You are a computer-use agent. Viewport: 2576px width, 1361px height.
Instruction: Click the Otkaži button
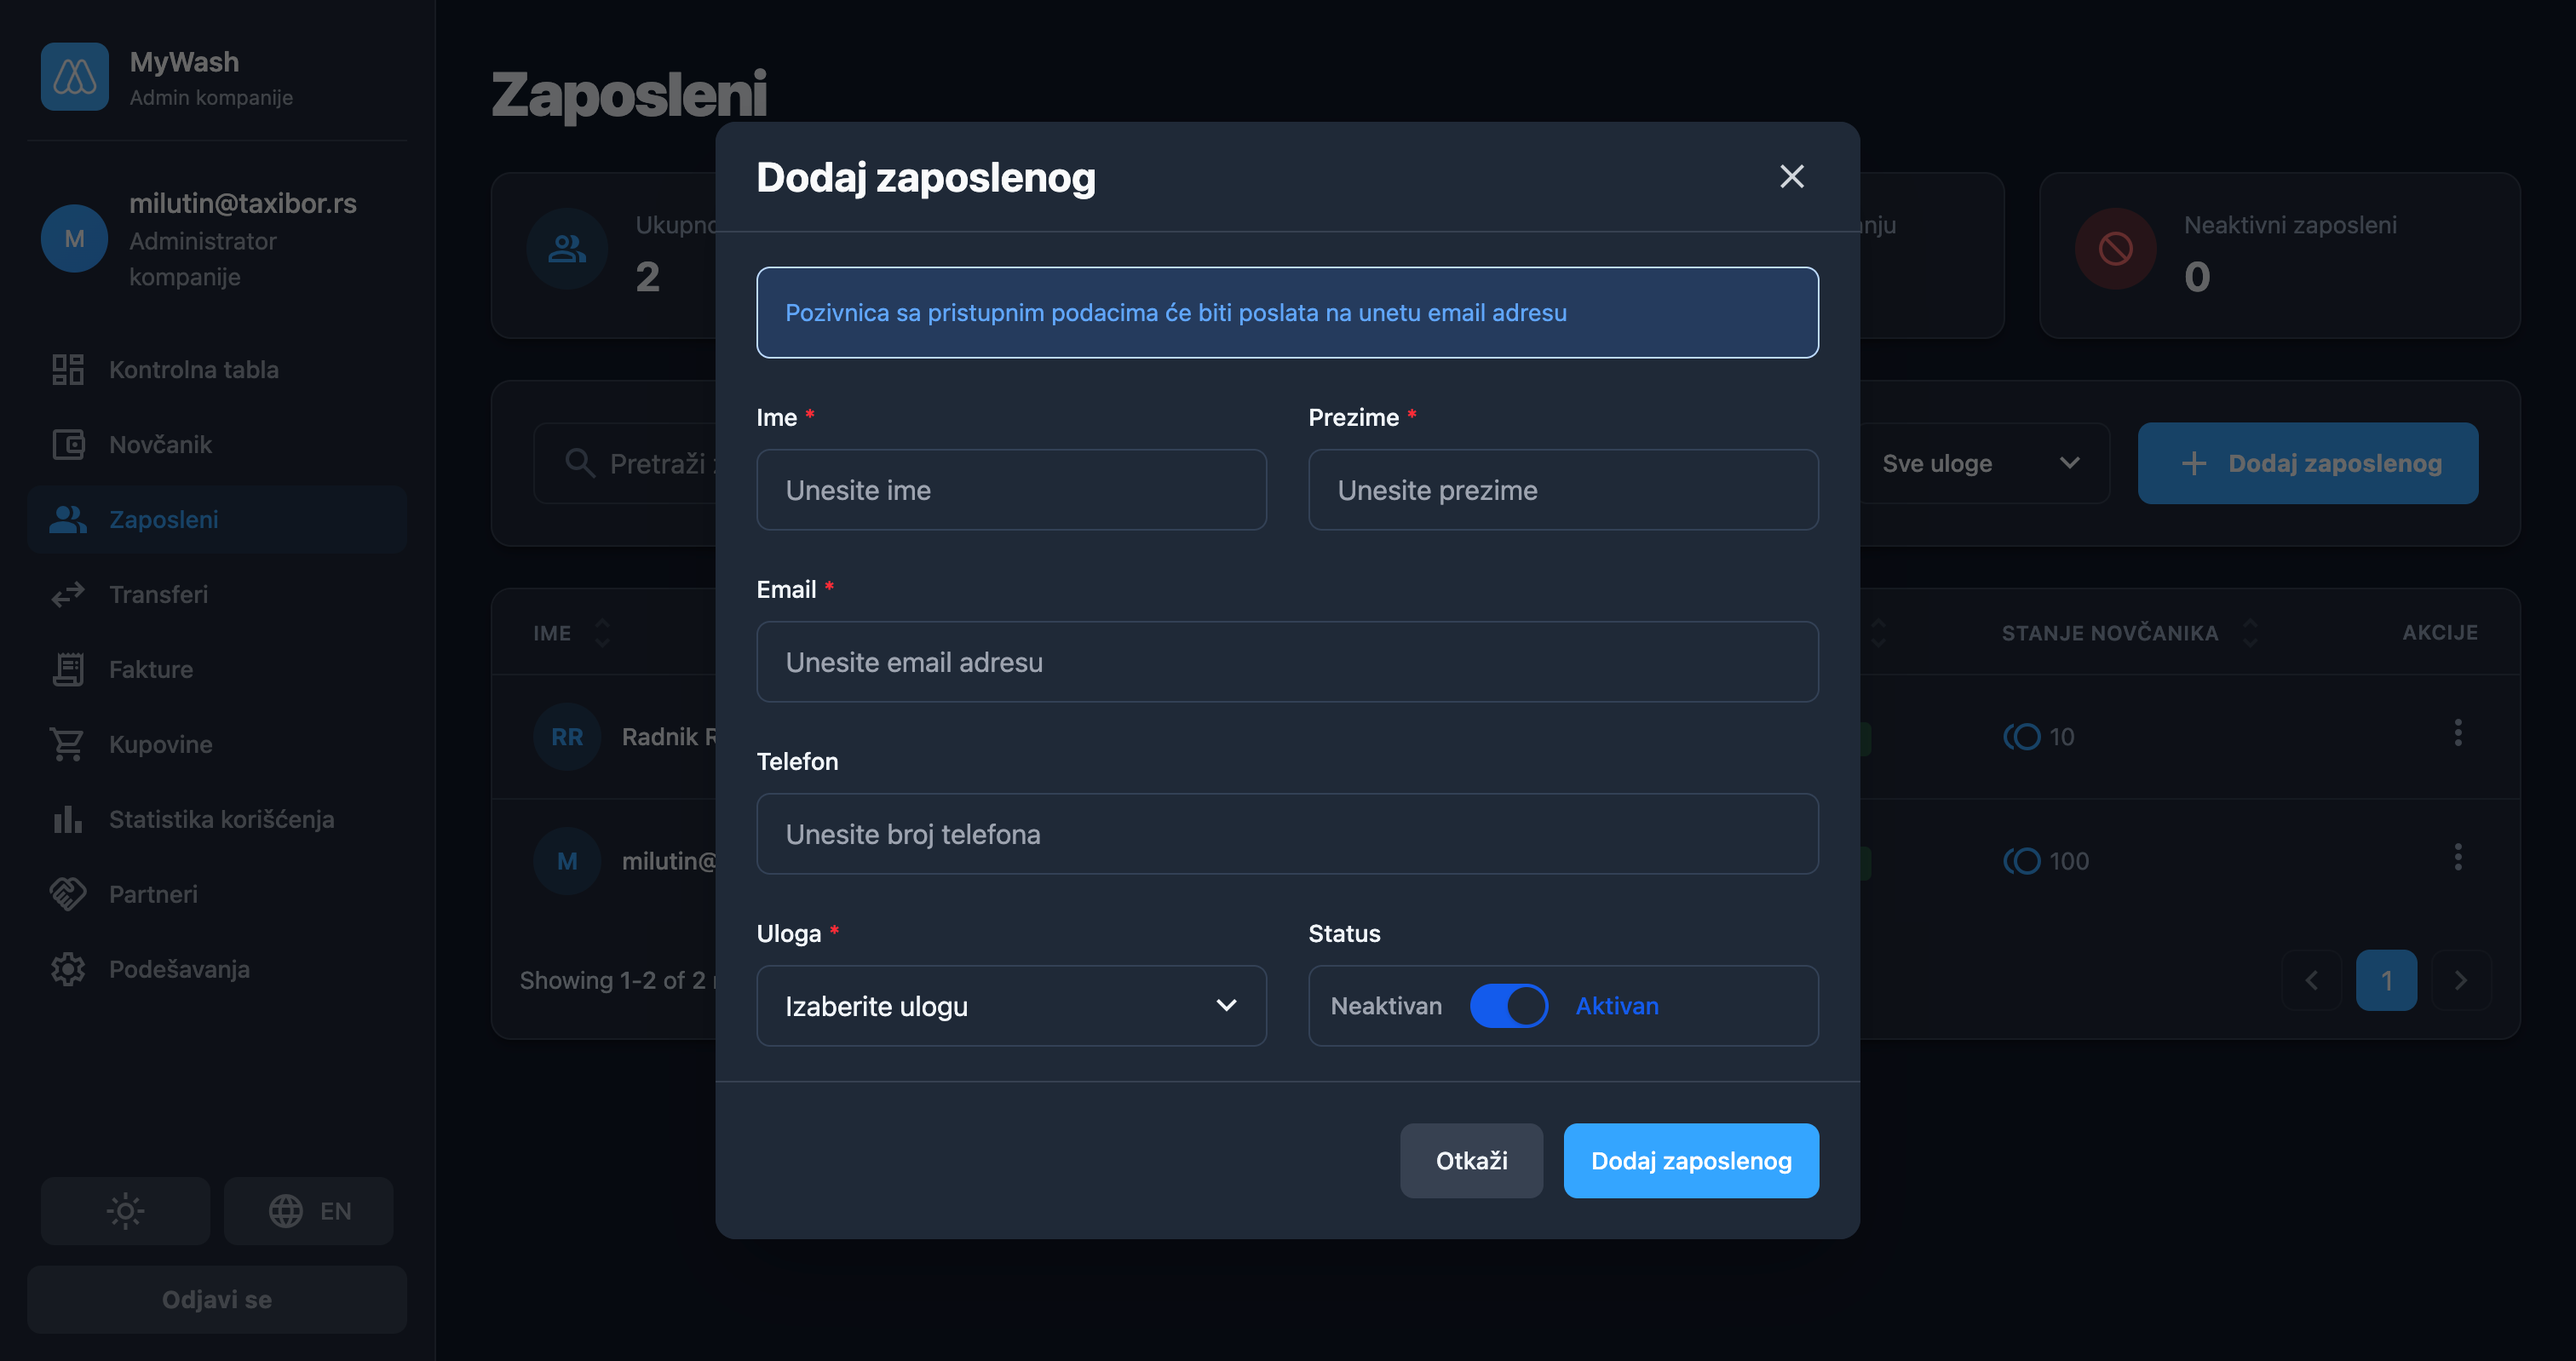(1470, 1161)
